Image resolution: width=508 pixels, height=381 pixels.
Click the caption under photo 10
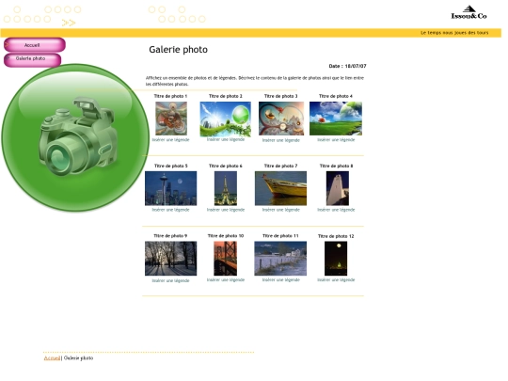[226, 280]
